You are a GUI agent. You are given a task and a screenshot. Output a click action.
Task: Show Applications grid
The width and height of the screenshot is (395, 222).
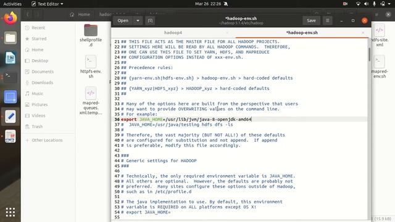tap(10, 212)
